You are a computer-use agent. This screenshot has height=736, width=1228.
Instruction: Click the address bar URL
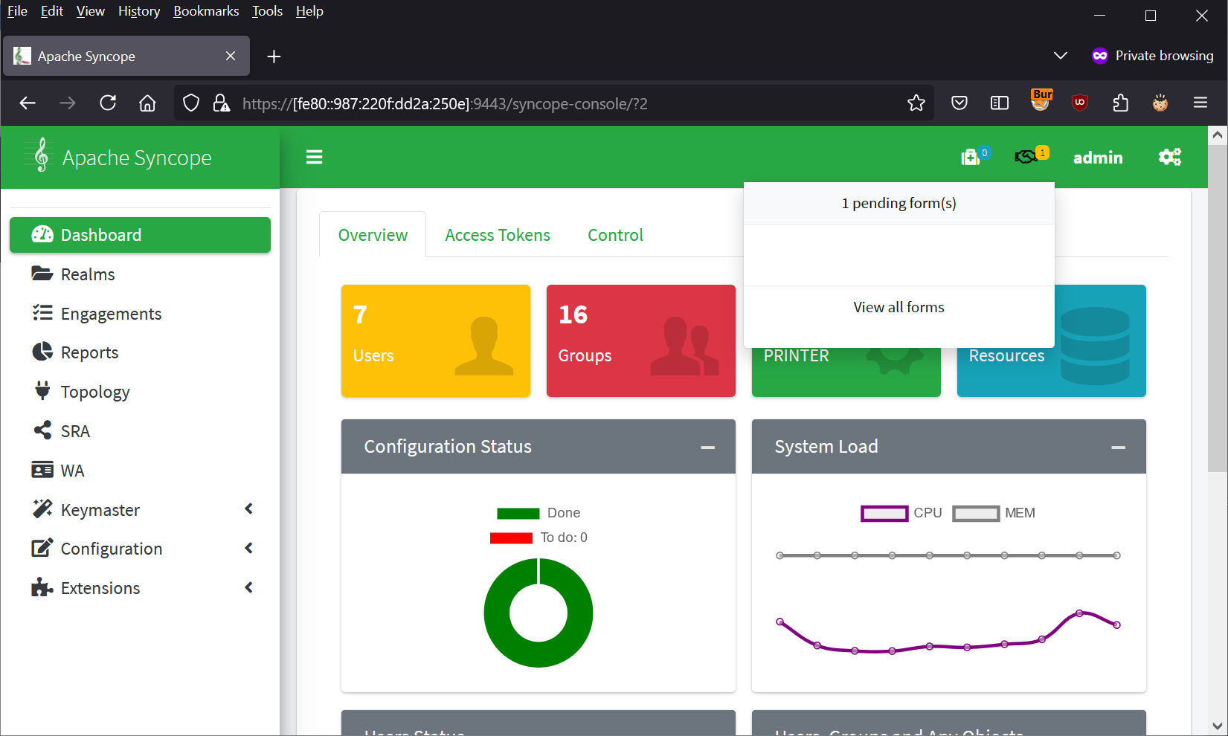point(445,103)
